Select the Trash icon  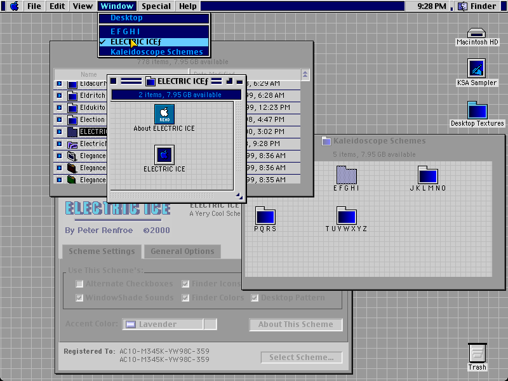tap(477, 353)
